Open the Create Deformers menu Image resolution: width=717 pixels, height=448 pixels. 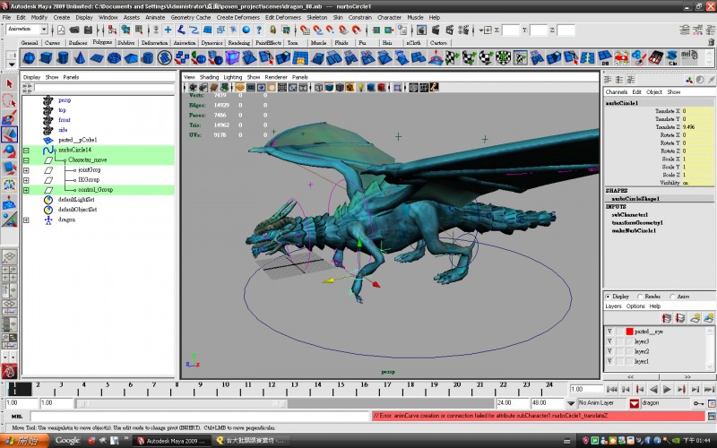pyautogui.click(x=238, y=17)
